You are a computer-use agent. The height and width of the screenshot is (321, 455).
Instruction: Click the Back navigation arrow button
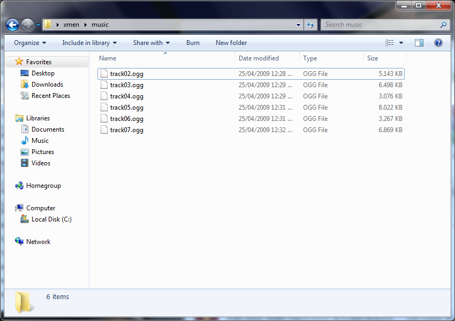point(13,25)
